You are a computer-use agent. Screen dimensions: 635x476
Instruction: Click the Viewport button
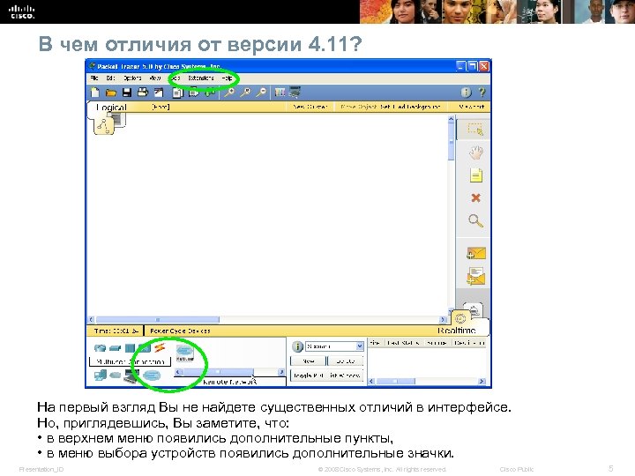tap(471, 107)
